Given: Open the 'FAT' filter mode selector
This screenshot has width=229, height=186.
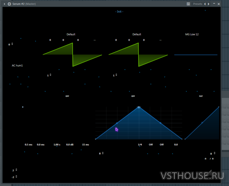Looking at the screenshot, I should [201, 96].
